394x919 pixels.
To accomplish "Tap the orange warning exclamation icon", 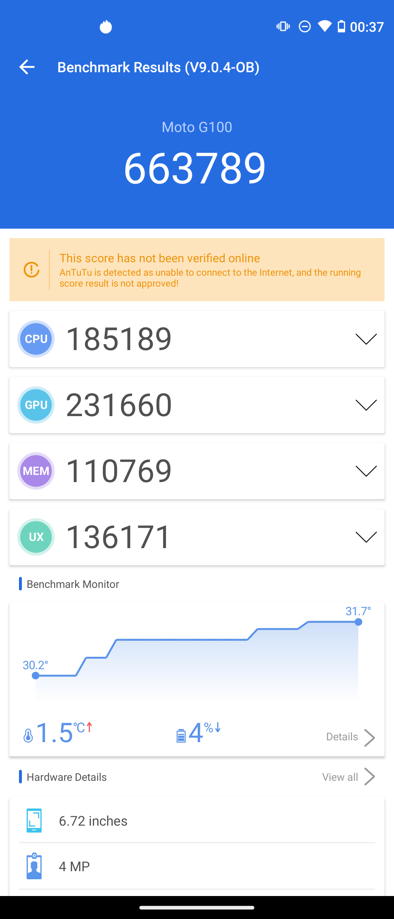I will point(31,270).
